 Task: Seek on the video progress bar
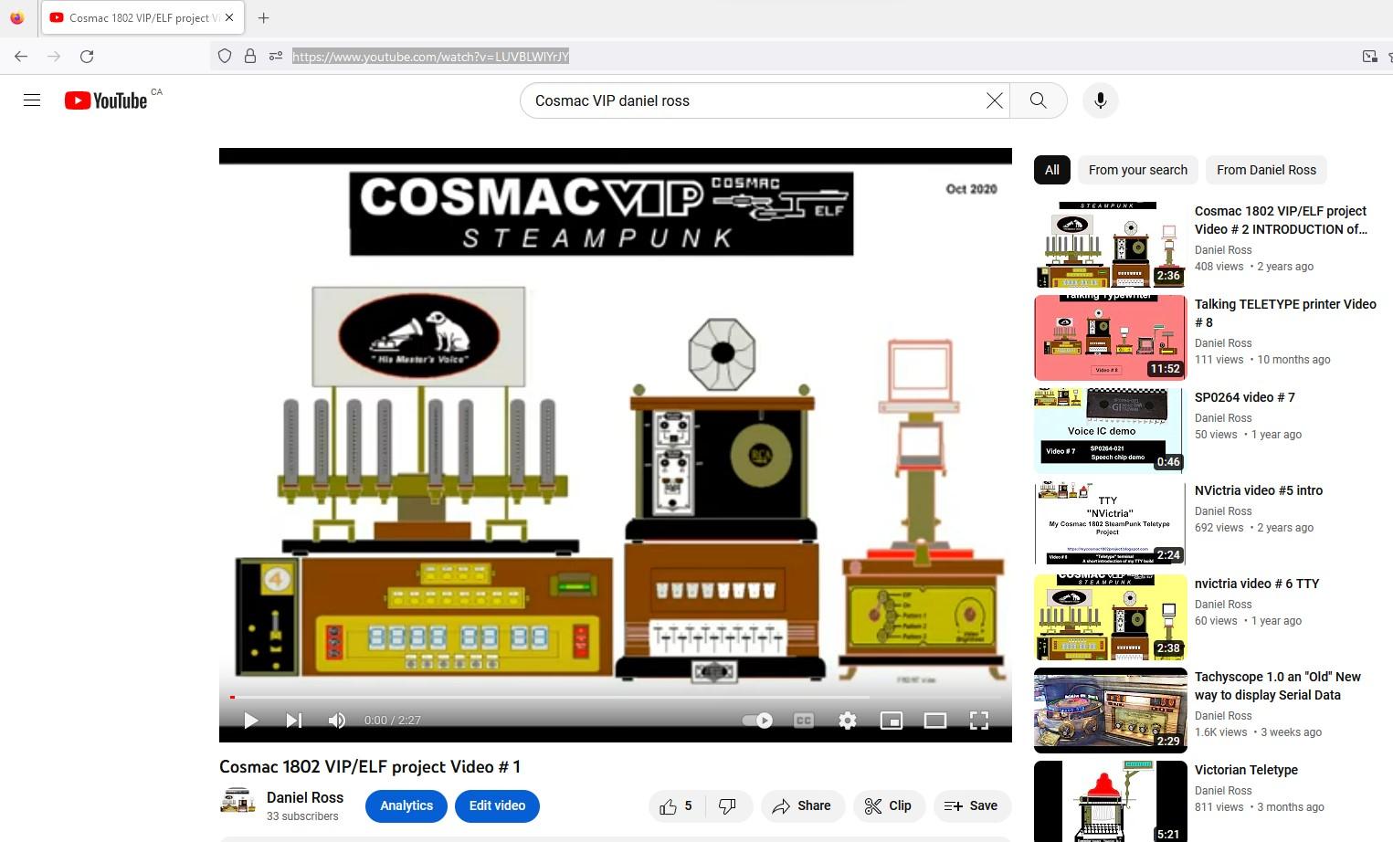click(616, 697)
